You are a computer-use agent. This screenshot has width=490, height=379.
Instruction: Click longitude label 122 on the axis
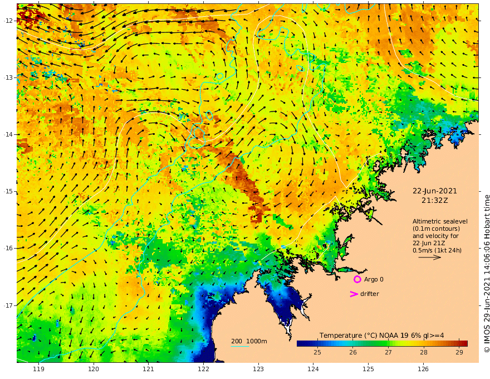203,369
